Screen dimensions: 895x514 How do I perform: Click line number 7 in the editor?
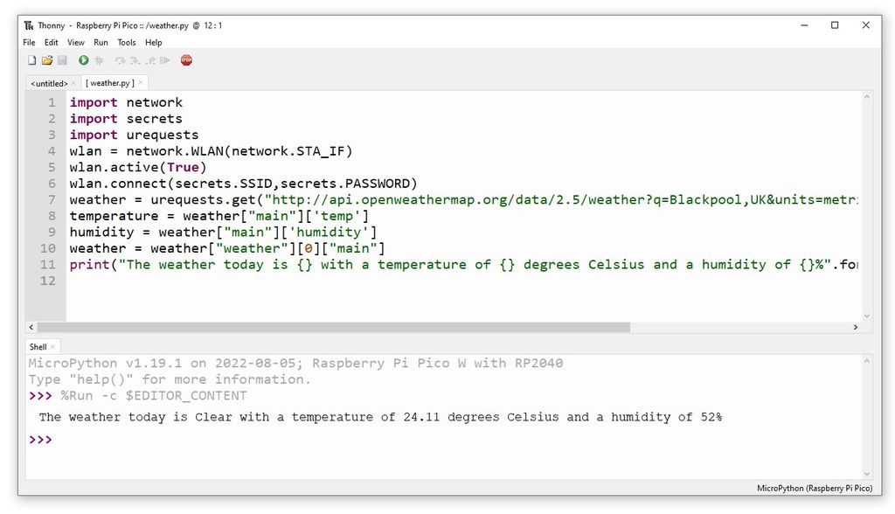51,199
